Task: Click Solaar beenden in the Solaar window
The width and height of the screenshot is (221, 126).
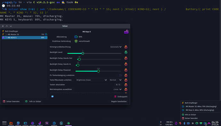Action: pos(11,101)
